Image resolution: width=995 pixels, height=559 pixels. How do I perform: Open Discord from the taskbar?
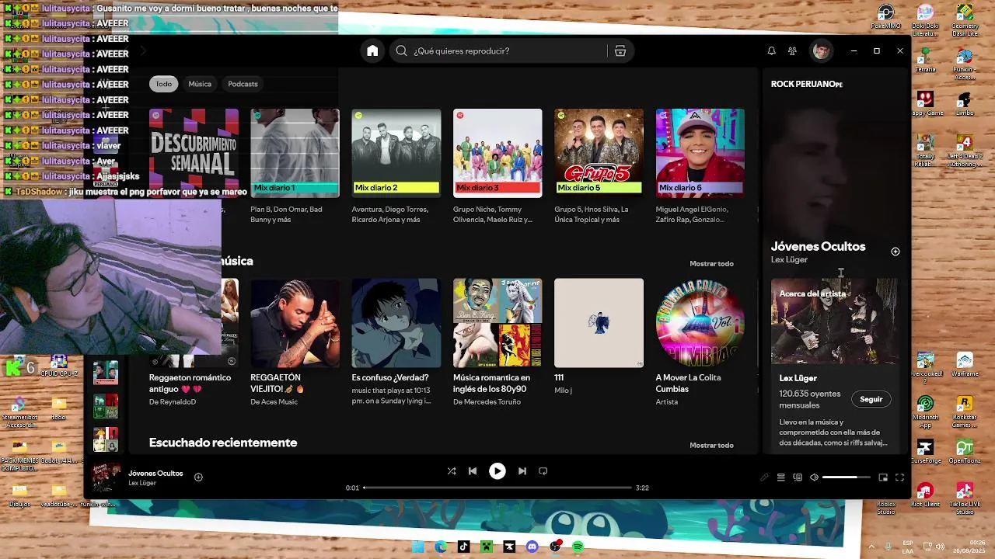click(532, 547)
